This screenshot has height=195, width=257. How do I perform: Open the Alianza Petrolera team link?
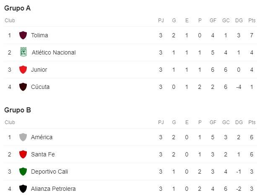pyautogui.click(x=53, y=189)
